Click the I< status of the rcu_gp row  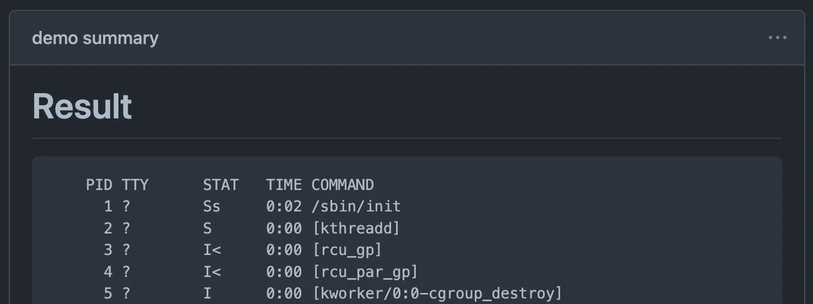(212, 250)
